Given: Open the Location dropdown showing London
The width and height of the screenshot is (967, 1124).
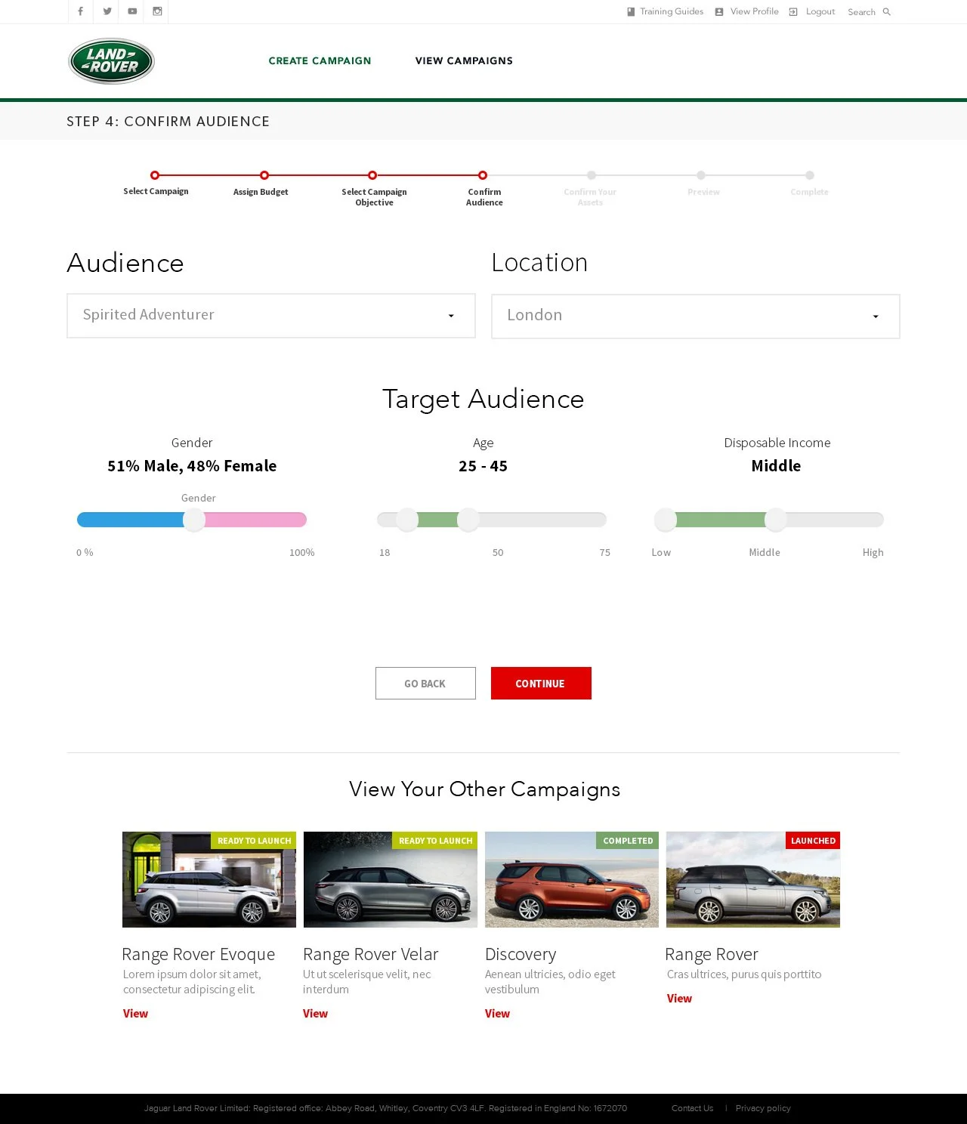Looking at the screenshot, I should [x=696, y=317].
